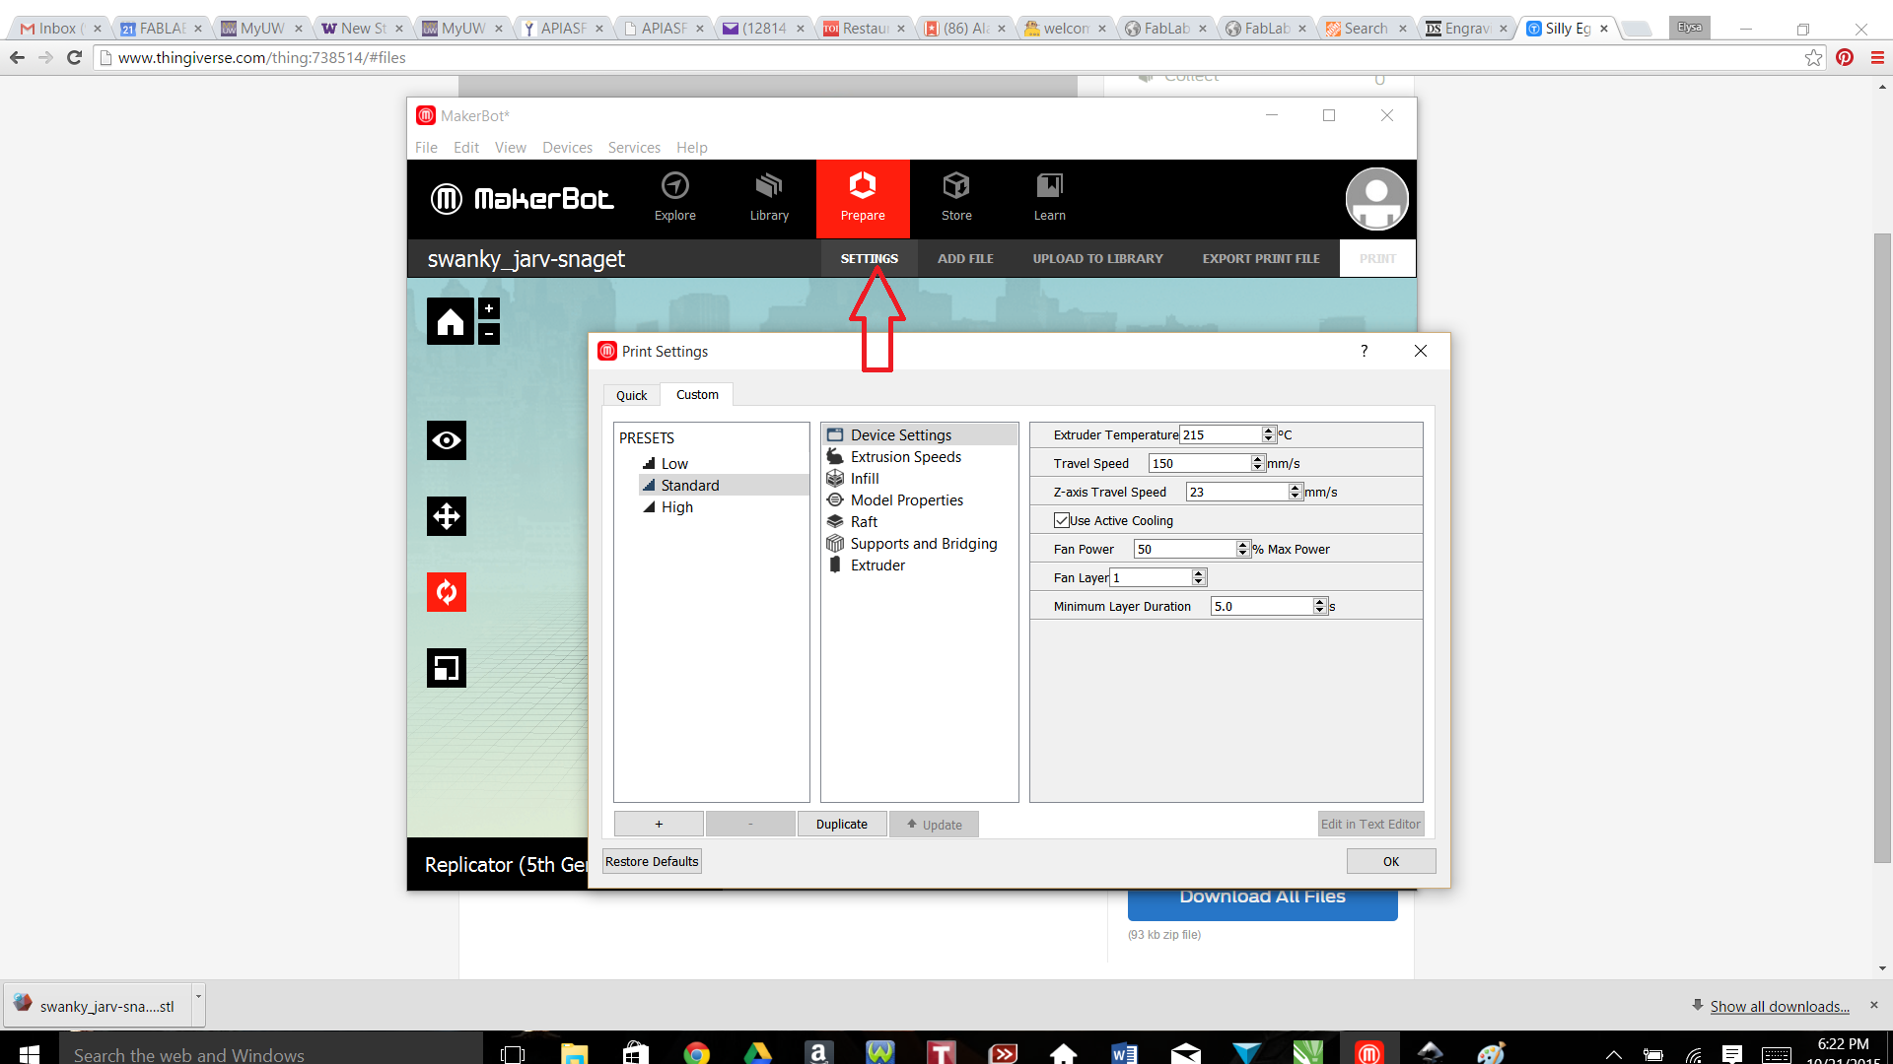Select the Low preset

click(674, 463)
